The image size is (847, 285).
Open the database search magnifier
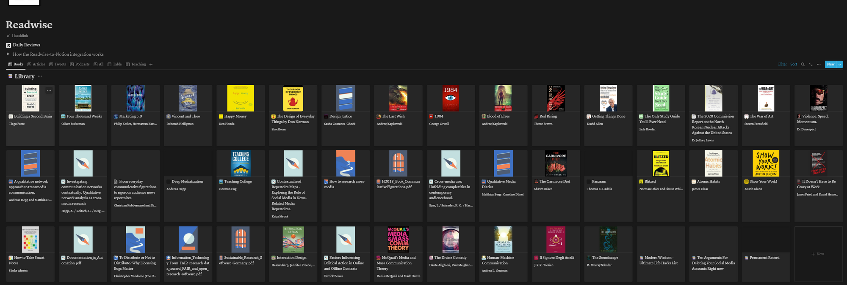click(x=803, y=65)
